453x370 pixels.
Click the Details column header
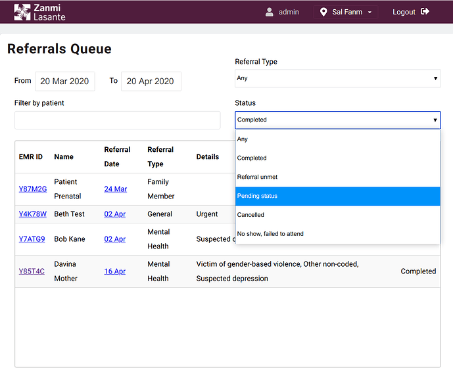[208, 157]
